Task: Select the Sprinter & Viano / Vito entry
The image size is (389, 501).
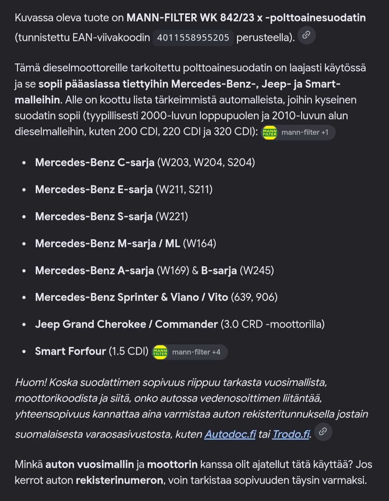Action: point(156,297)
